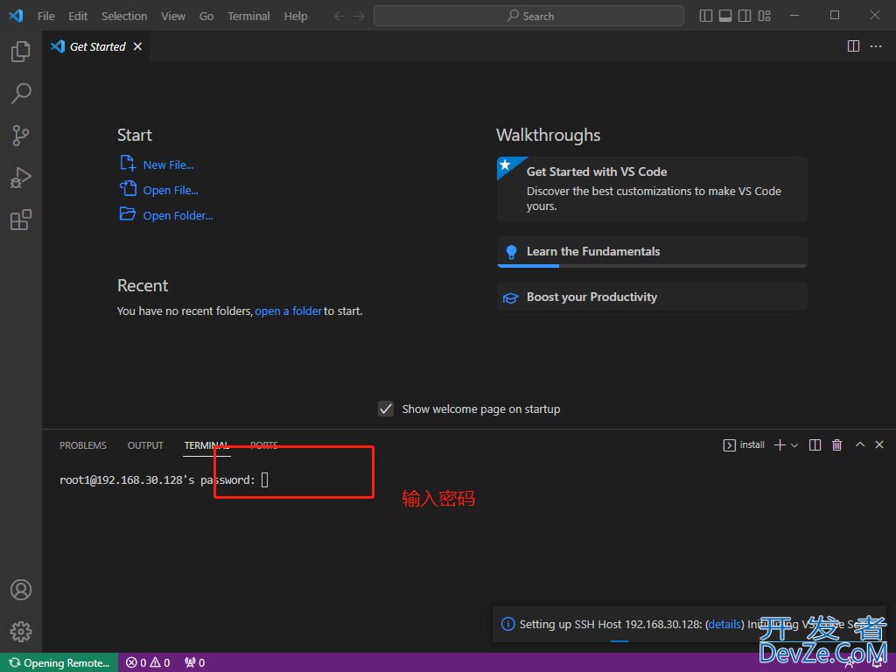Screen dimensions: 896x672
Task: Open the Accounts menu icon
Action: 21,590
